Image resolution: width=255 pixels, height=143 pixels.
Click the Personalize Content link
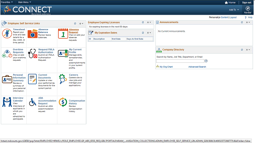pyautogui.click(x=225, y=17)
